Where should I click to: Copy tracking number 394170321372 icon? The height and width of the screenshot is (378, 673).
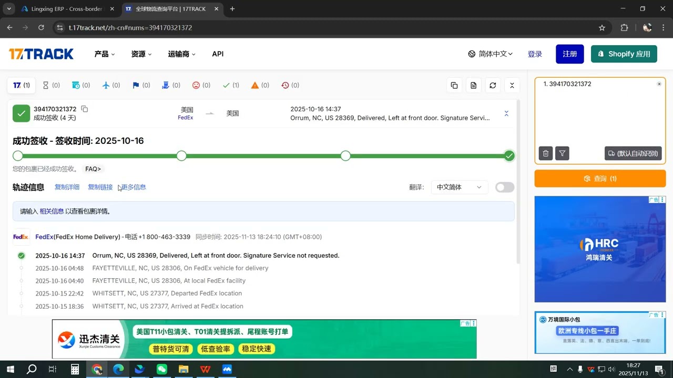pos(84,109)
